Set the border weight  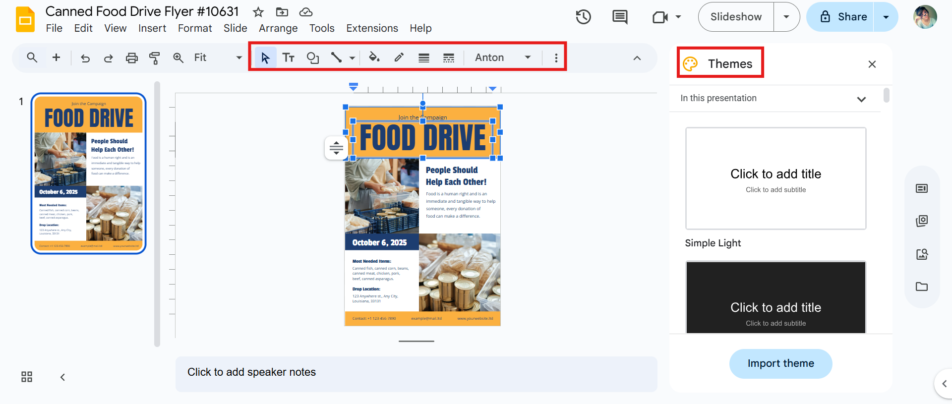(424, 58)
